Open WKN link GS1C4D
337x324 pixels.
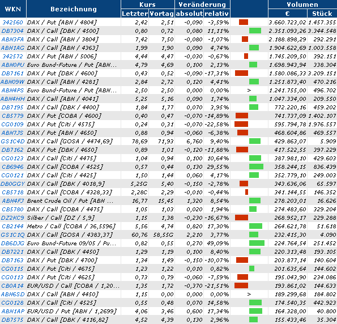pos(12,141)
